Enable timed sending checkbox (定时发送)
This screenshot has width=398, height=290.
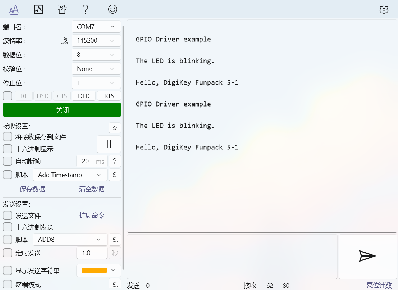8,253
